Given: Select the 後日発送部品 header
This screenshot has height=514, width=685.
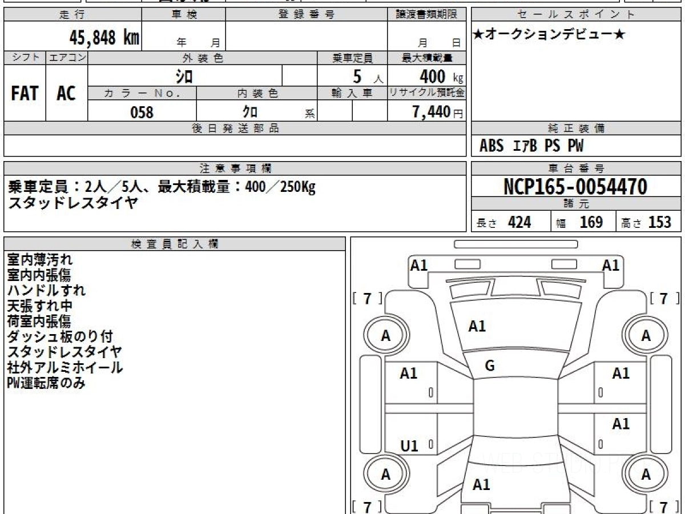Looking at the screenshot, I should coord(235,128).
